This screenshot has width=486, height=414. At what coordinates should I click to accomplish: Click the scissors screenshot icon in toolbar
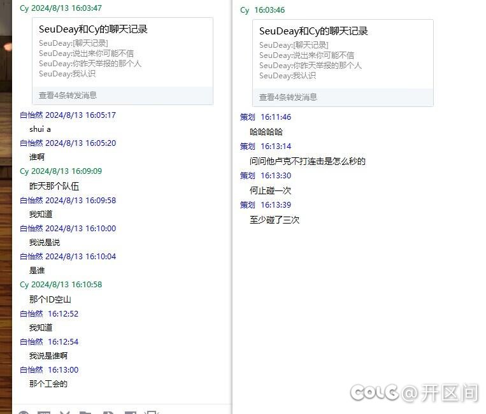64,412
